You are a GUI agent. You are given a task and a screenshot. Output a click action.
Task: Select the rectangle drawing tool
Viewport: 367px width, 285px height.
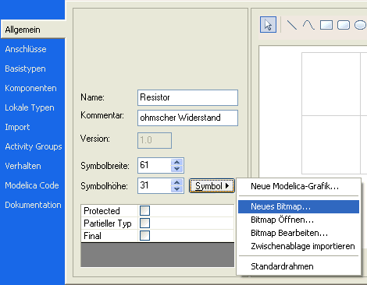pos(326,25)
